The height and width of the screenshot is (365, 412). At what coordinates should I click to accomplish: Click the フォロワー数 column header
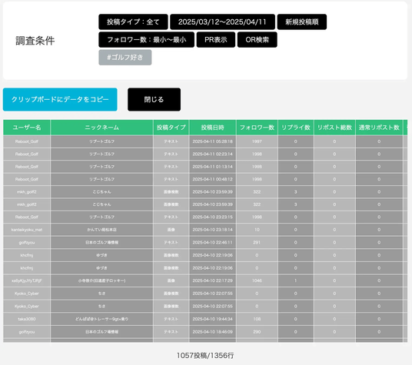click(x=257, y=128)
